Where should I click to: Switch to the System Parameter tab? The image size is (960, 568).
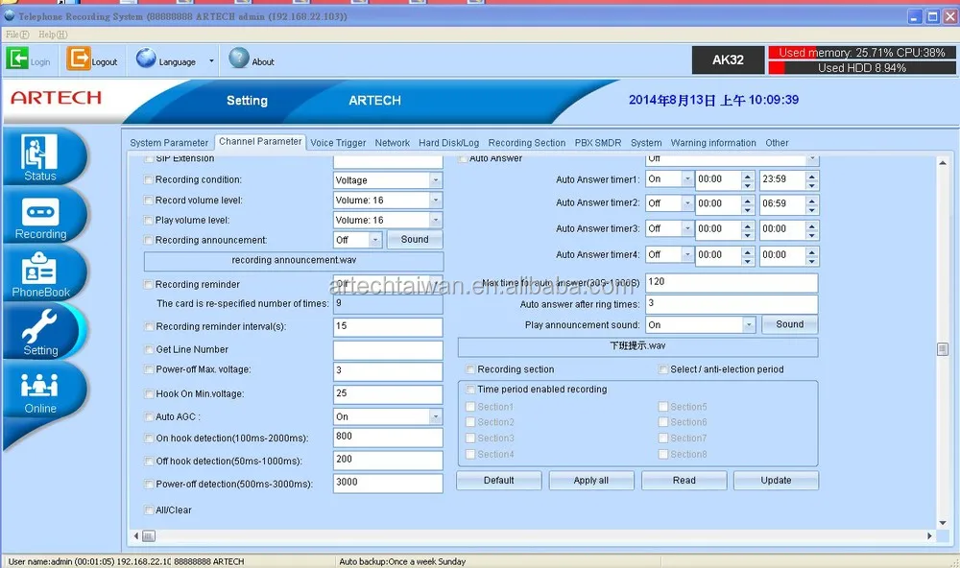click(169, 143)
